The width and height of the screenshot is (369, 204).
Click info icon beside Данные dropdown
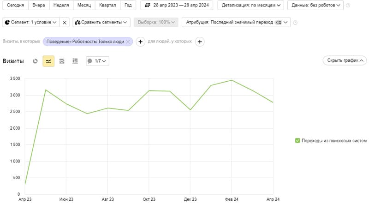pyautogui.click(x=348, y=5)
